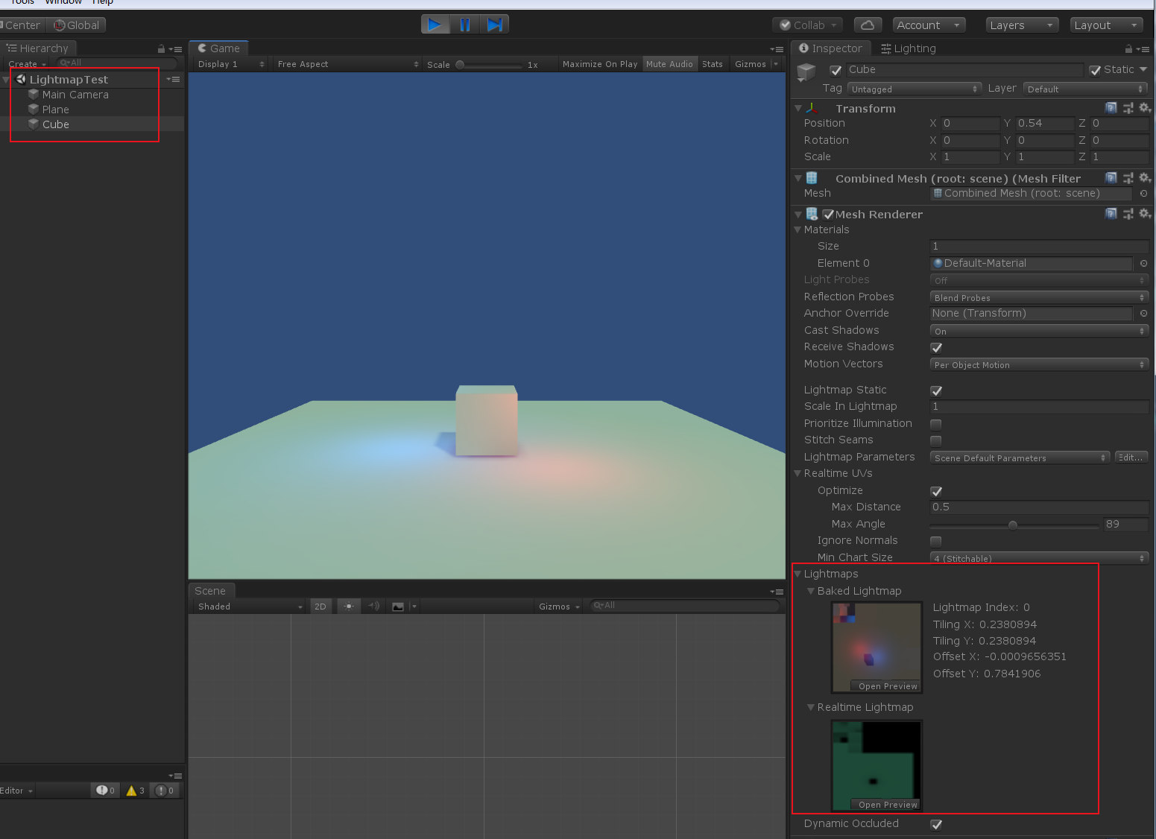Open the Transform component settings gear
Viewport: 1156px width, 839px height.
coord(1145,107)
